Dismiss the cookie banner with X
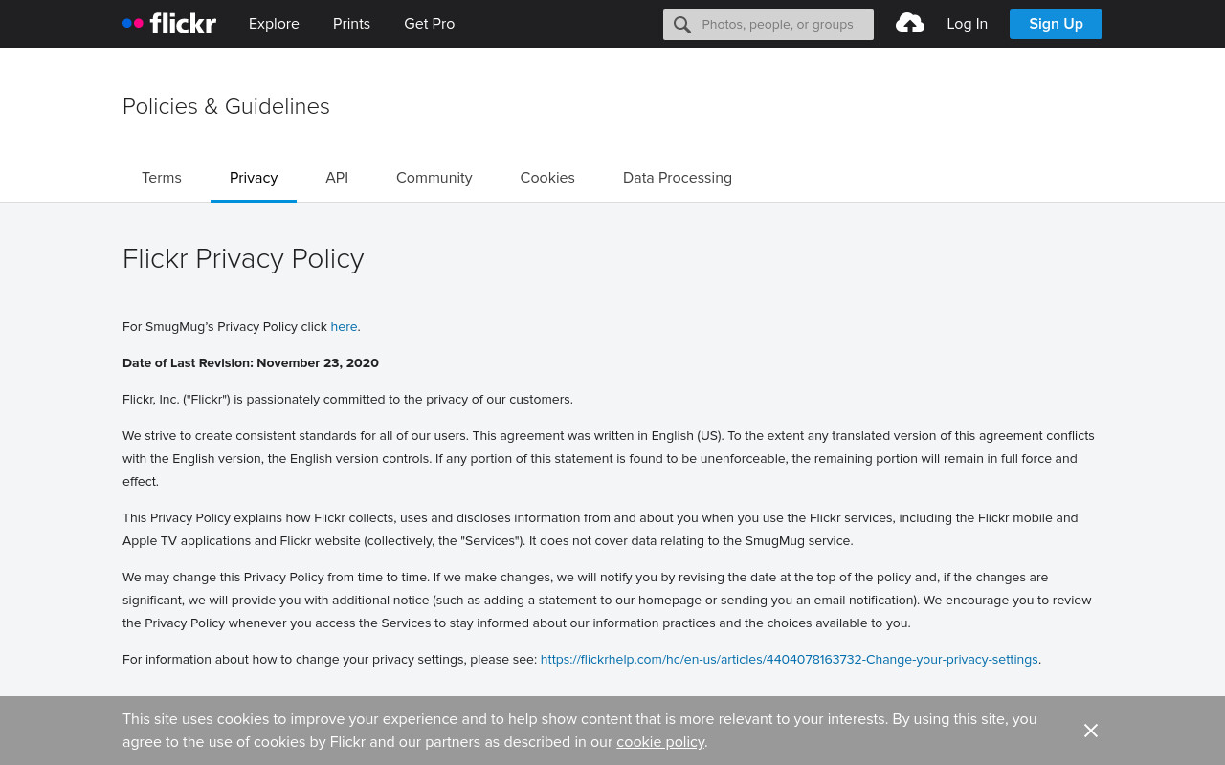 click(x=1091, y=731)
